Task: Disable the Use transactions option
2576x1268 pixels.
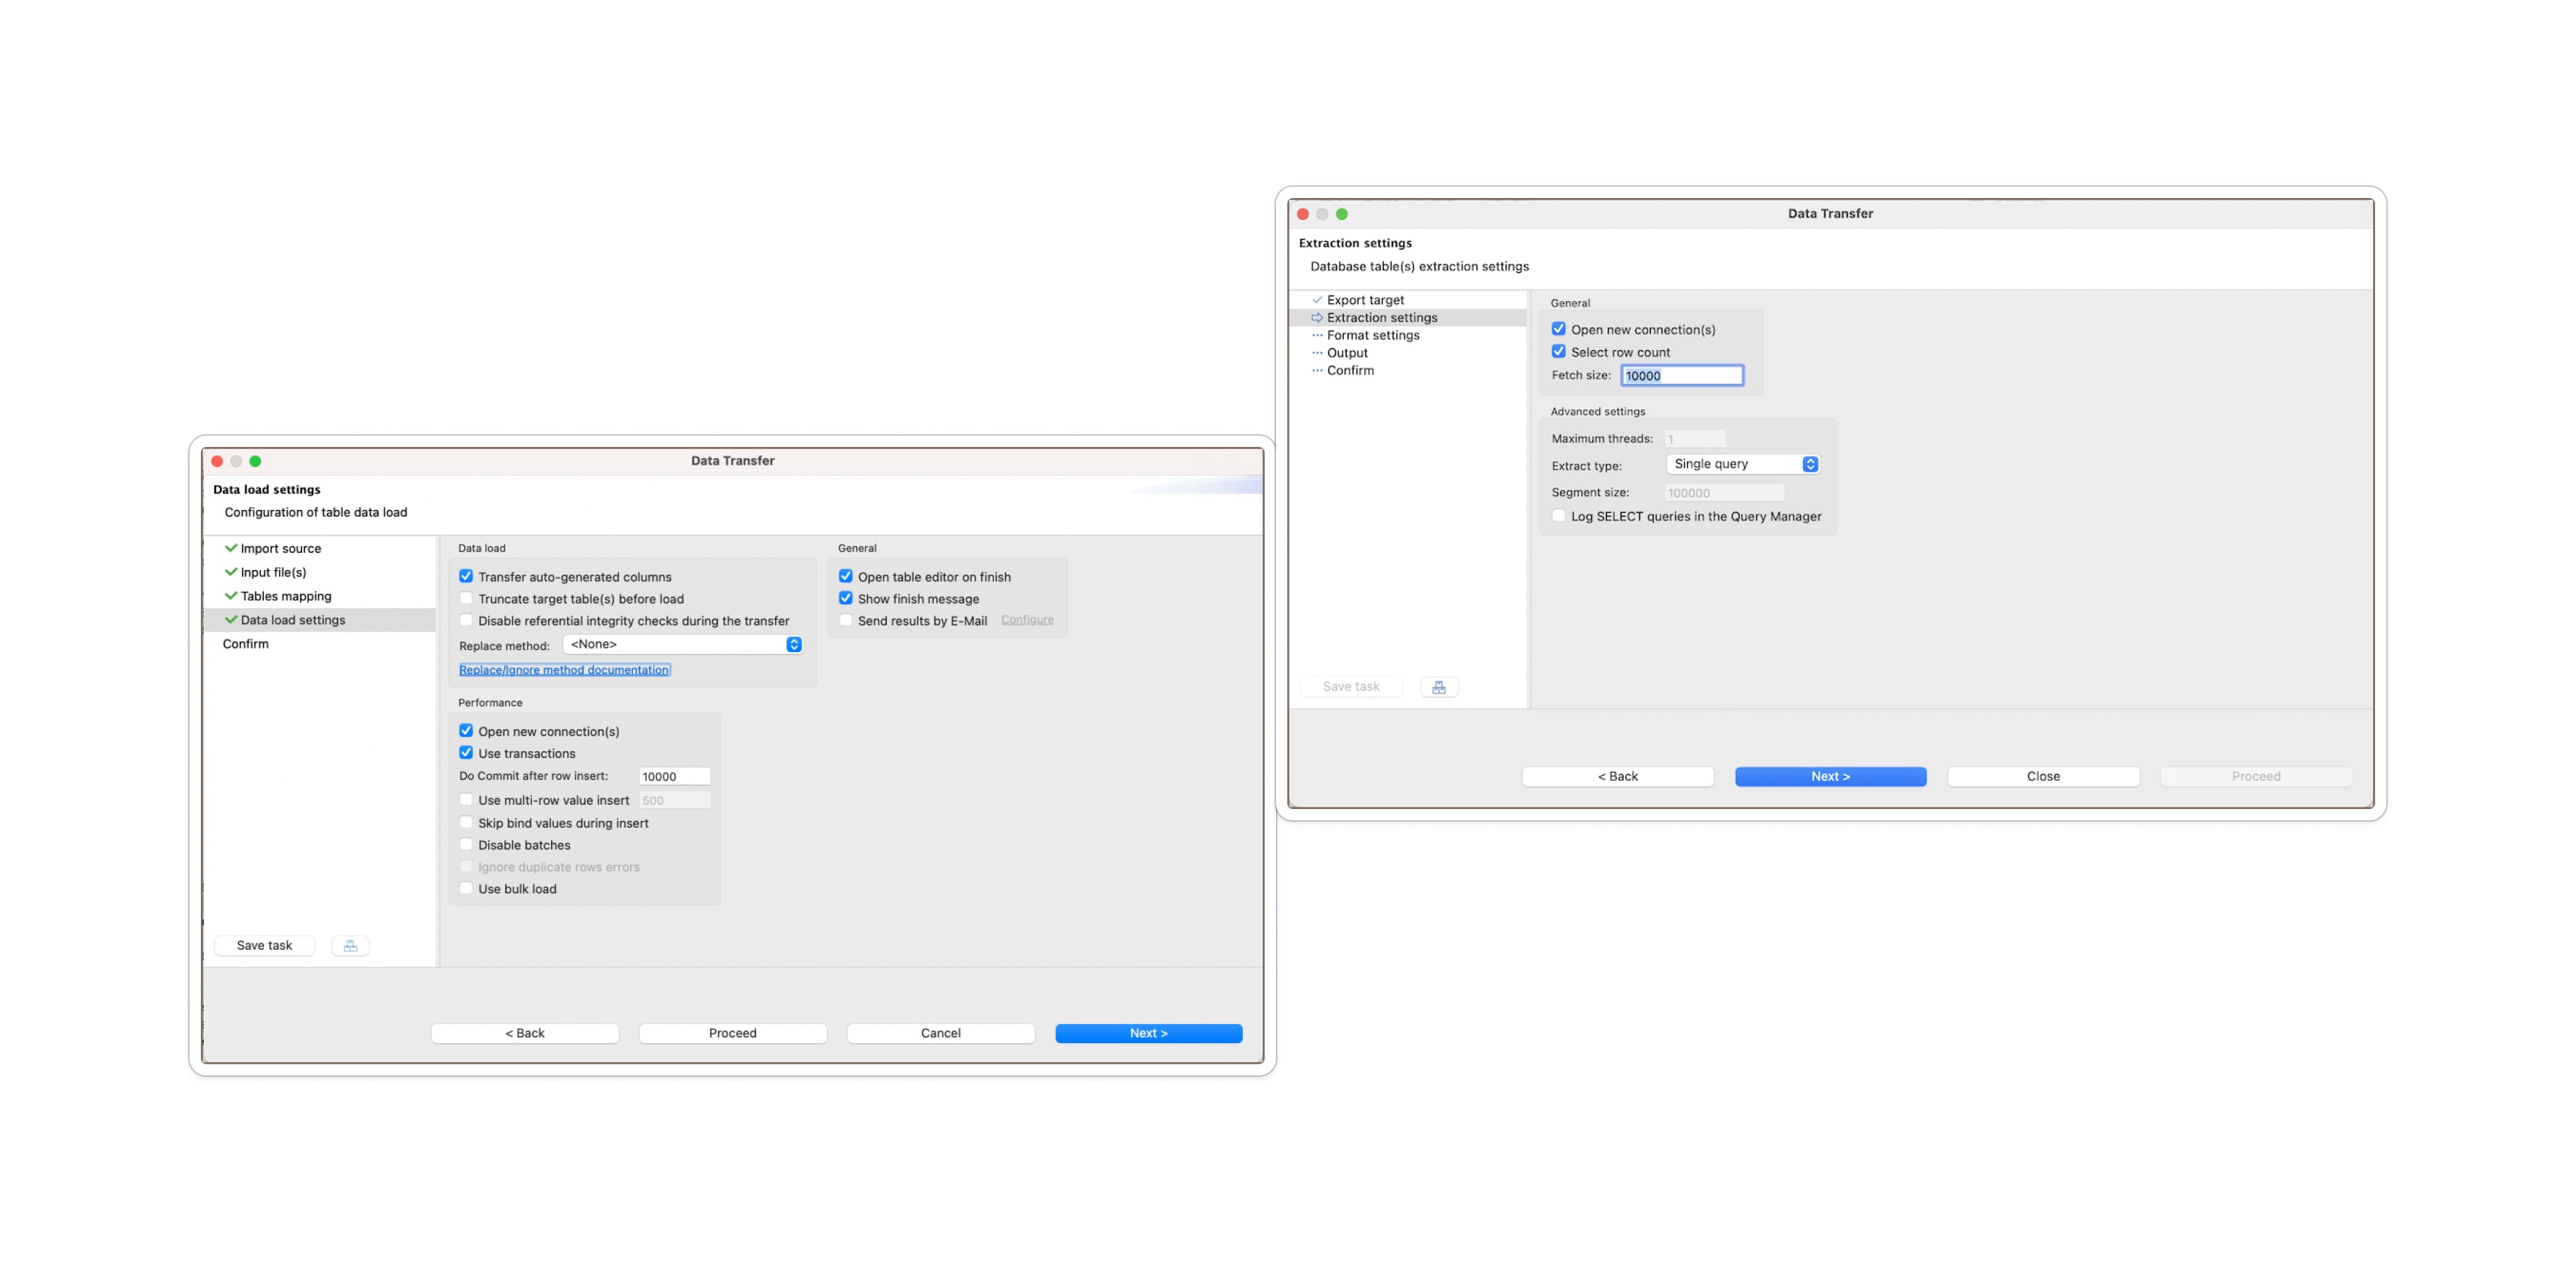Action: (x=466, y=752)
